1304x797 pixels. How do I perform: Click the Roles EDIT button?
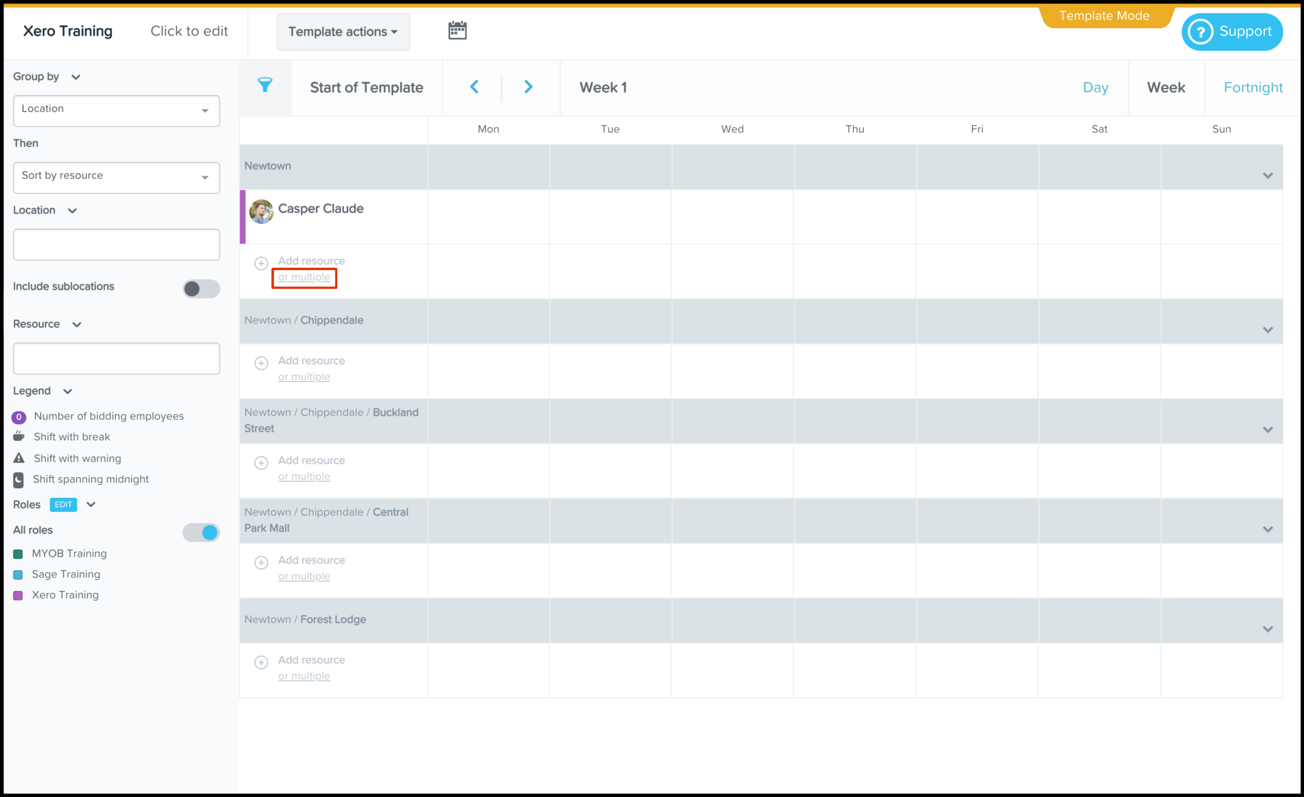coord(63,504)
